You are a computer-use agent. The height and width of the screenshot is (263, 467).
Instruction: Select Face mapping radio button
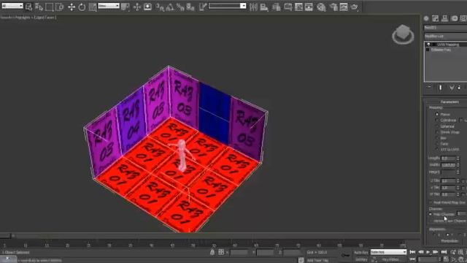[437, 144]
